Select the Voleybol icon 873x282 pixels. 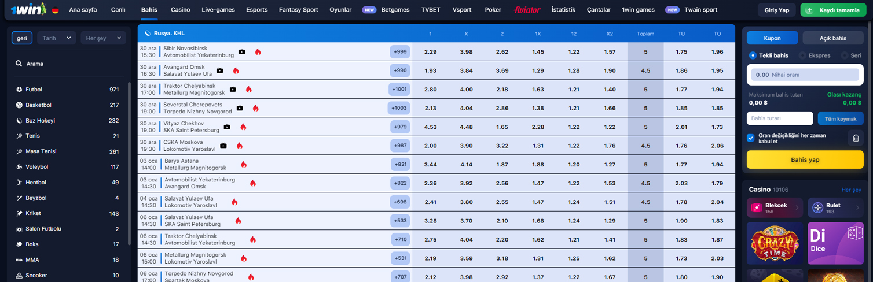[x=20, y=167]
